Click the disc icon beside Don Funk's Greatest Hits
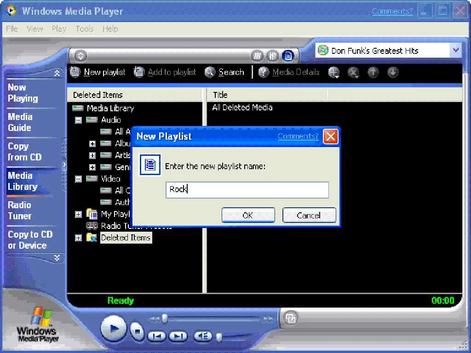This screenshot has height=353, width=471. click(x=323, y=50)
